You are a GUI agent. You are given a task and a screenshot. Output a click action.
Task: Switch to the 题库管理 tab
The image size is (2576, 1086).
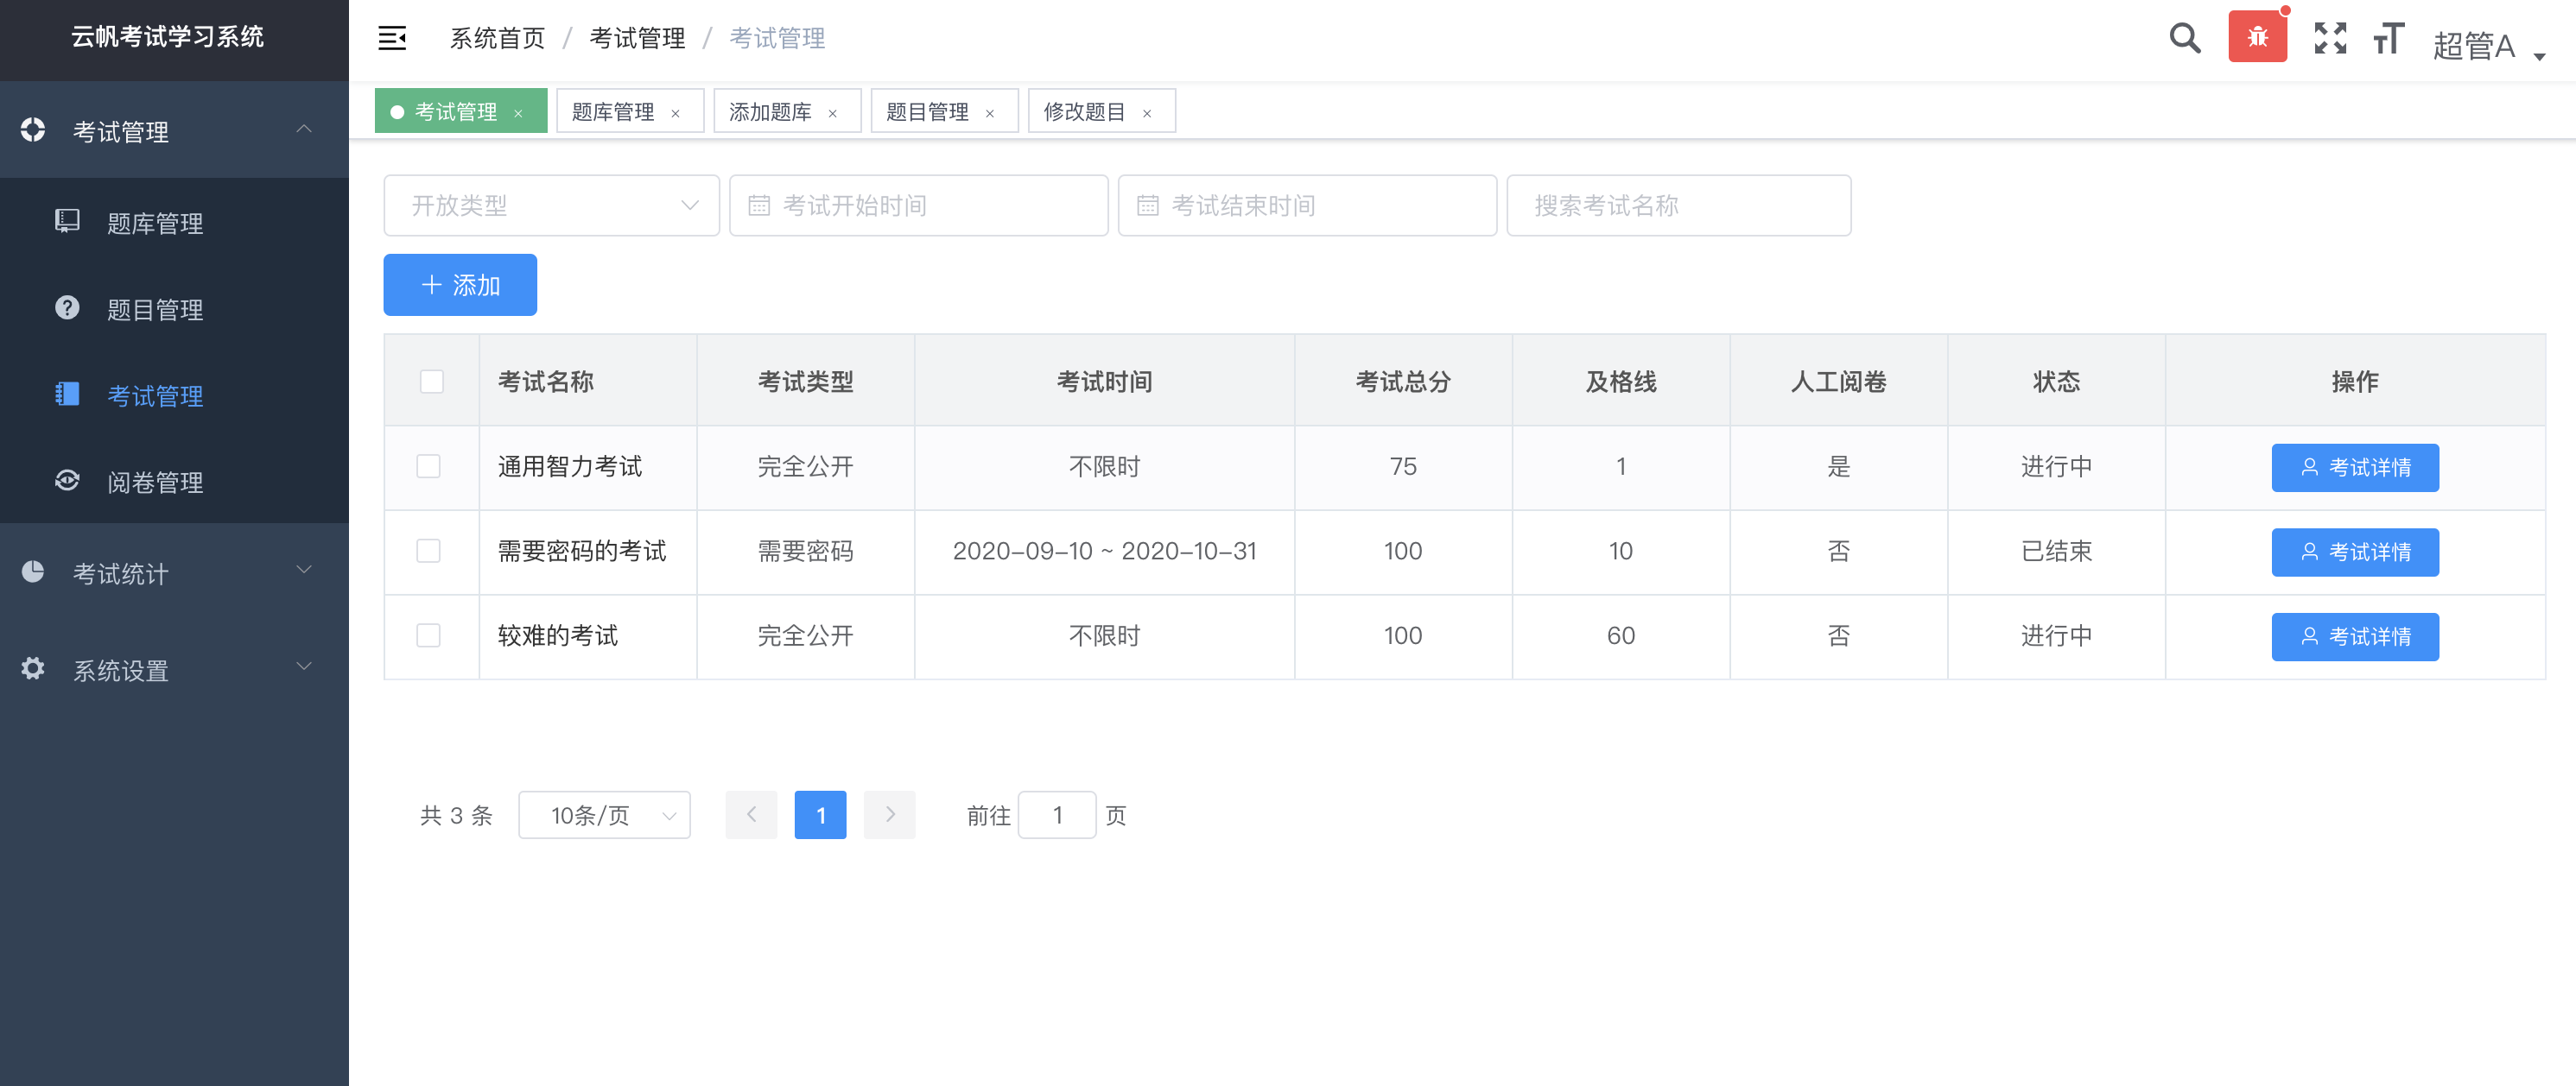point(629,110)
